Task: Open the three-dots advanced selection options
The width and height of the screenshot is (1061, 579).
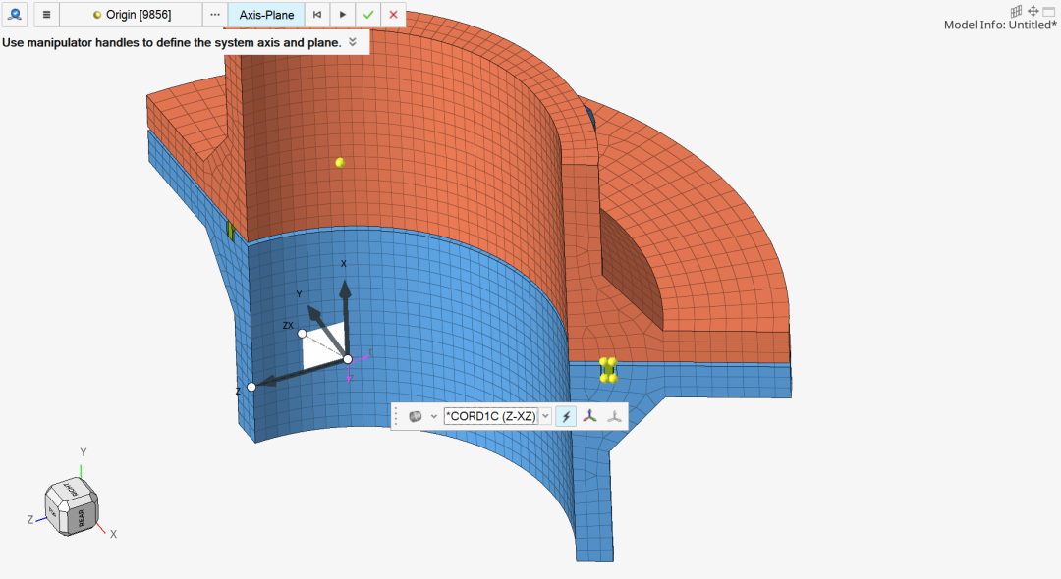Action: click(x=215, y=15)
